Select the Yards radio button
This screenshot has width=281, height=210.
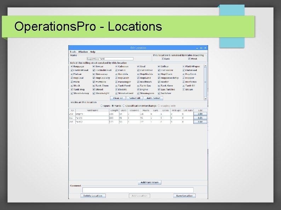[x=113, y=106]
